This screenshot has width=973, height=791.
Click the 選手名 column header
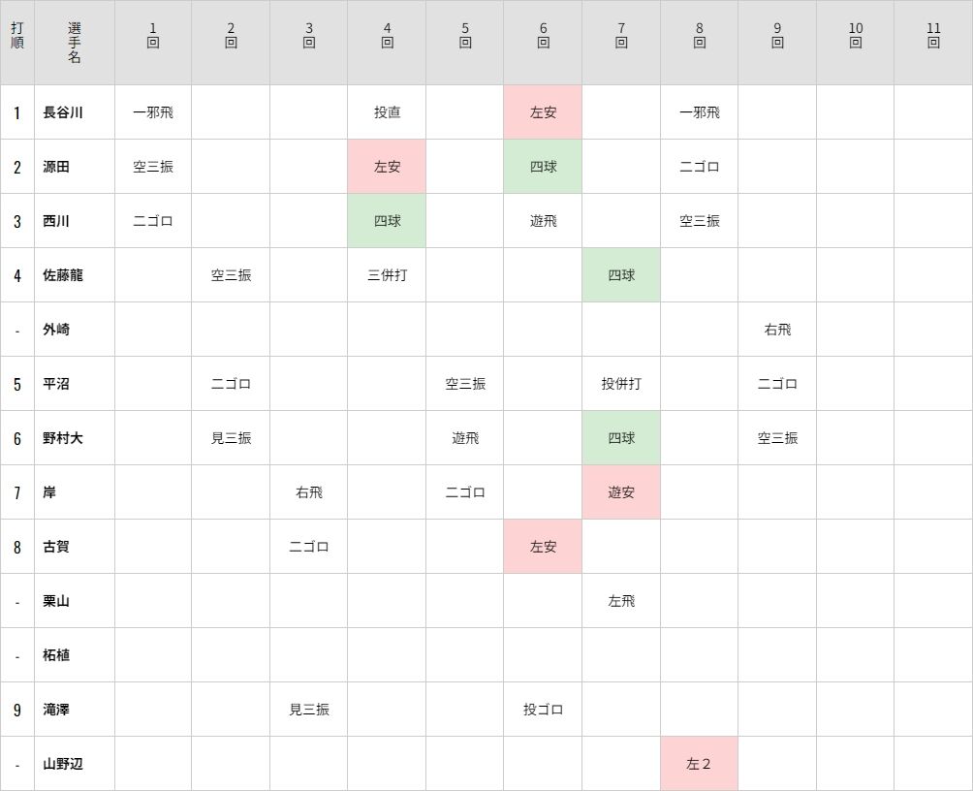tap(75, 43)
